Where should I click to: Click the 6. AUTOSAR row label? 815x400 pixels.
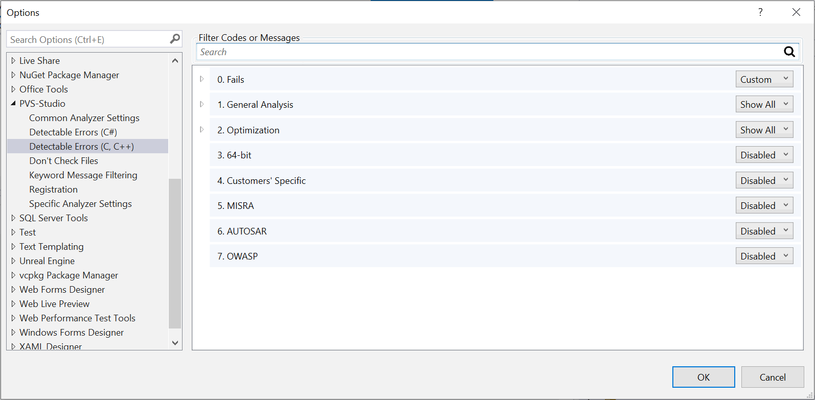coord(242,231)
